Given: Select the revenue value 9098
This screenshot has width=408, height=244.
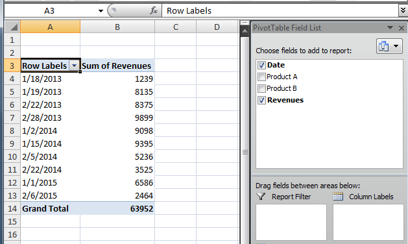Looking at the screenshot, I should point(117,130).
